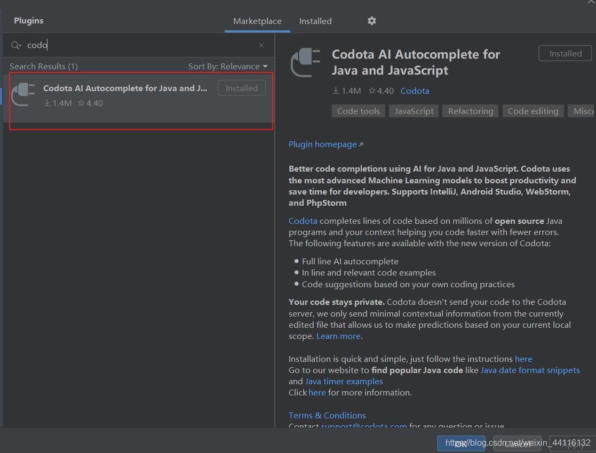Clear the plugin search field
This screenshot has width=596, height=453.
point(261,45)
